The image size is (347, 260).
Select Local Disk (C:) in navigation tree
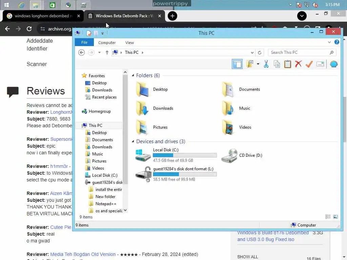pos(105,175)
